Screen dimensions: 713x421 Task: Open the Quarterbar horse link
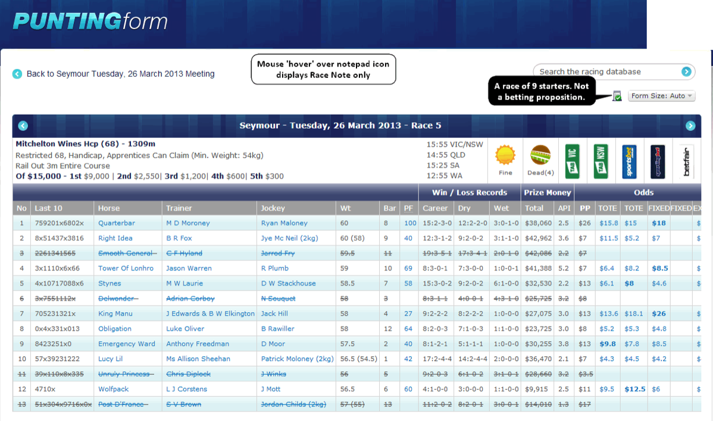point(116,224)
